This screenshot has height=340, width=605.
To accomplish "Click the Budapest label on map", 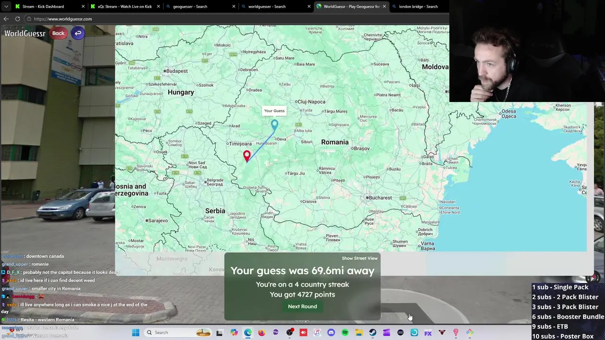I will pyautogui.click(x=177, y=71).
